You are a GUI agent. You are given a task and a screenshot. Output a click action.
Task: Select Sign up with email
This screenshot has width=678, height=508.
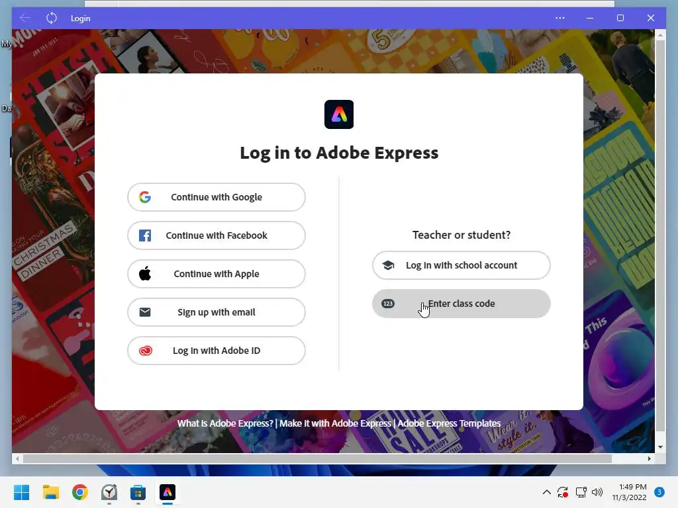[217, 312]
